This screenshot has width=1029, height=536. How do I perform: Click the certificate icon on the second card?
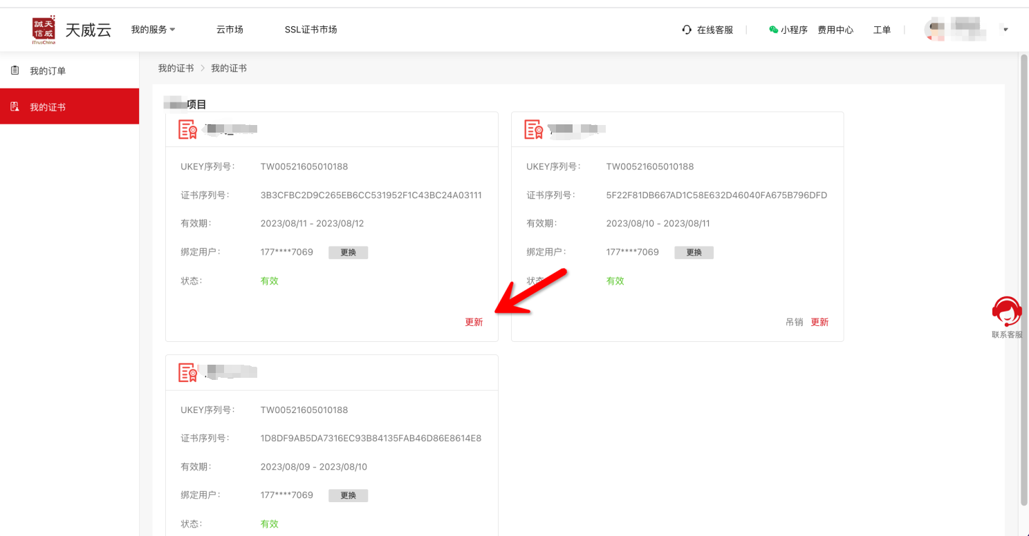pyautogui.click(x=533, y=129)
